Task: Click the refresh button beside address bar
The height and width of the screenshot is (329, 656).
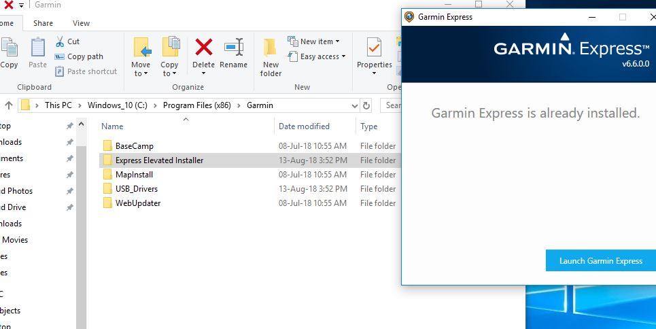Action: click(x=366, y=105)
